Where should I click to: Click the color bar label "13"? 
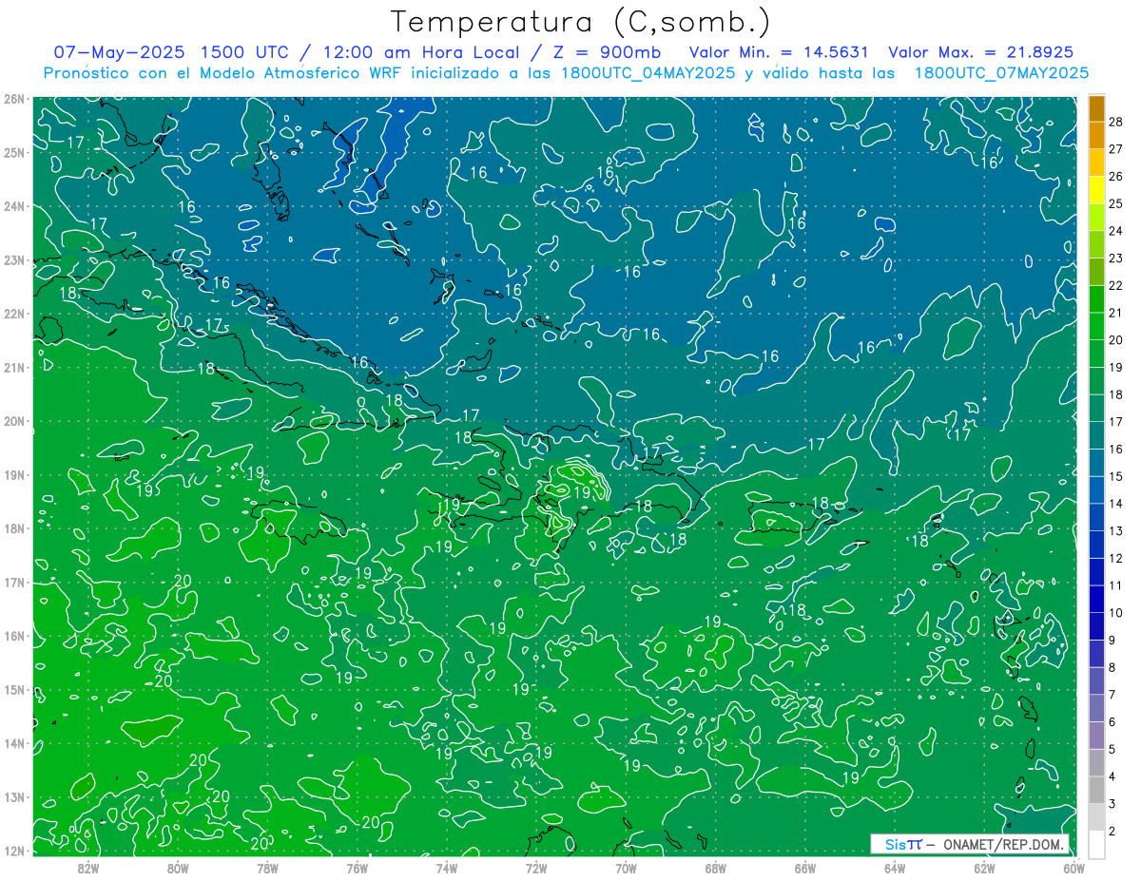click(x=1115, y=531)
